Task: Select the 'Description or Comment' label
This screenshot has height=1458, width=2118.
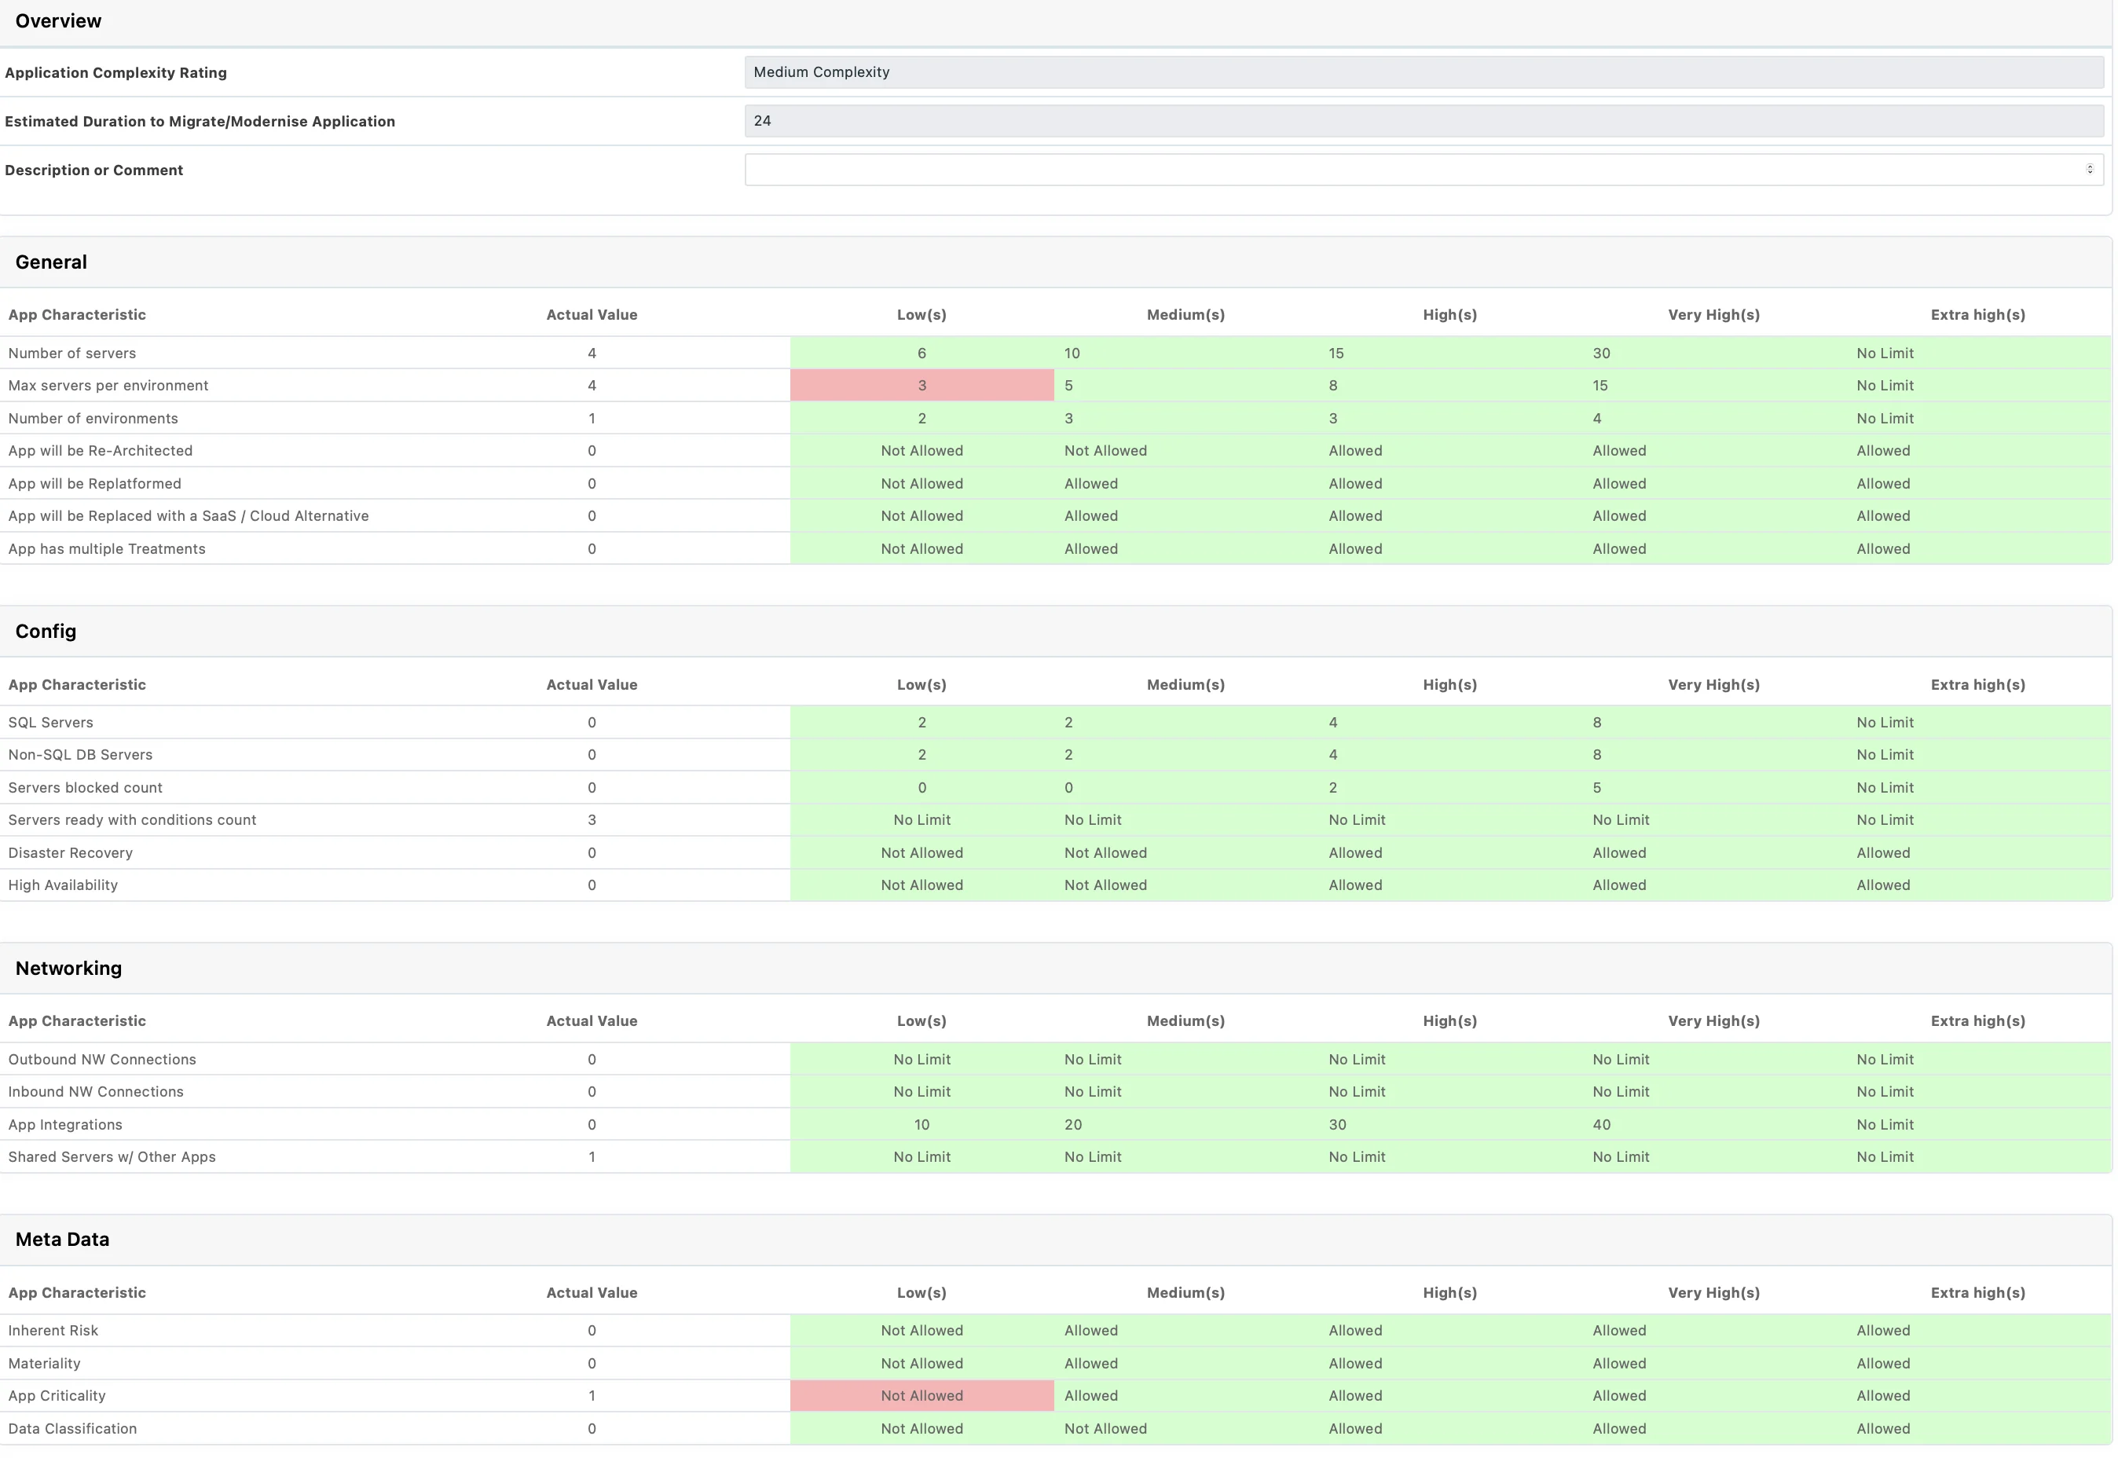Action: (x=94, y=170)
